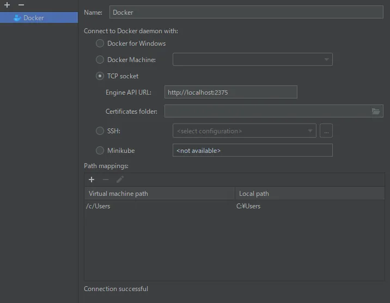Viewport: 390px width, 303px height.
Task: Enable the Minikube radio option
Action: pyautogui.click(x=100, y=151)
